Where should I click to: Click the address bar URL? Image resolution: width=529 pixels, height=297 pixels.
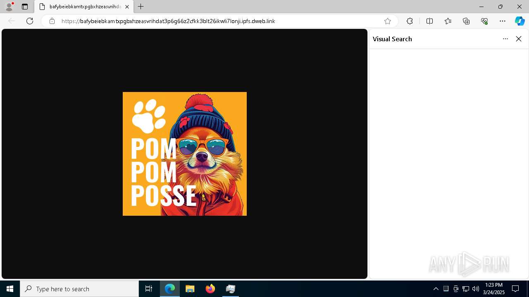(x=168, y=21)
